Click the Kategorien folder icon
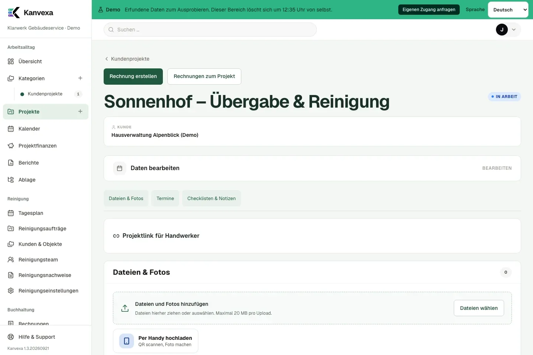Viewport: 533px width, 355px height. click(x=11, y=78)
